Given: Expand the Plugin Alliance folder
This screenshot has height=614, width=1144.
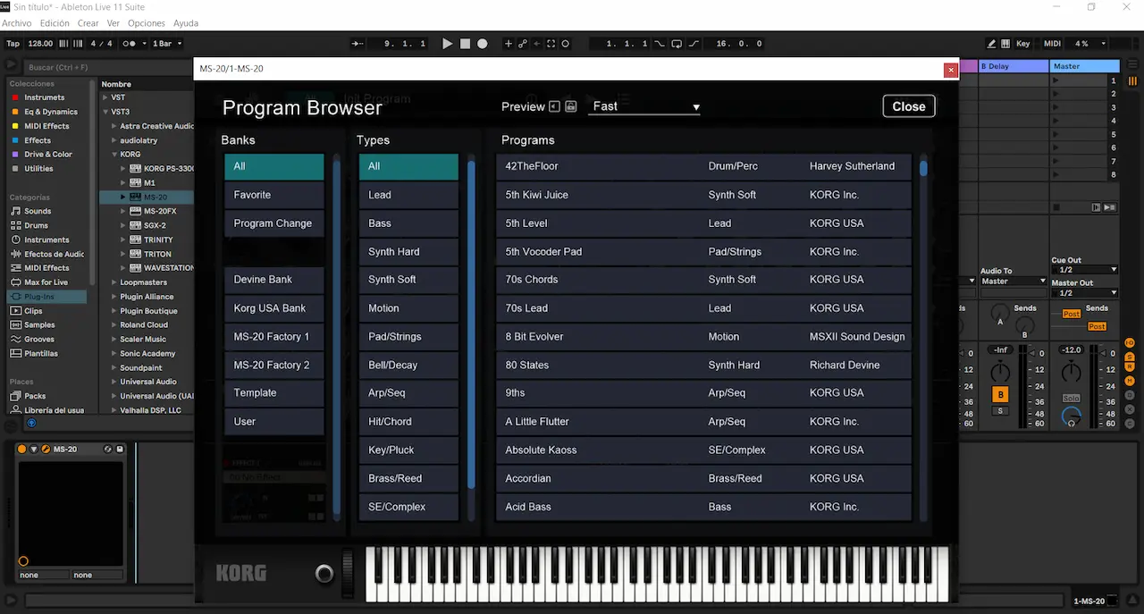Looking at the screenshot, I should (115, 297).
